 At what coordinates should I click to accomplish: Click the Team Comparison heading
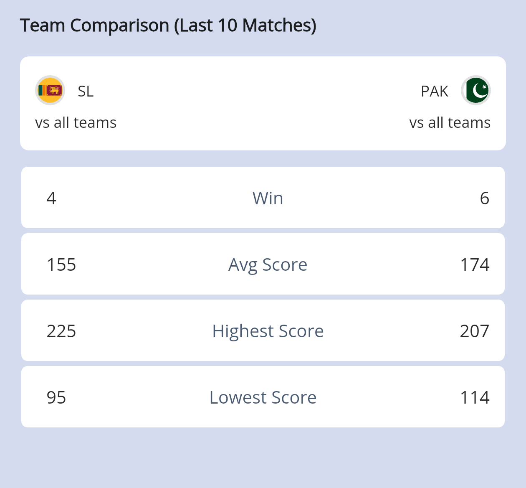pos(168,25)
